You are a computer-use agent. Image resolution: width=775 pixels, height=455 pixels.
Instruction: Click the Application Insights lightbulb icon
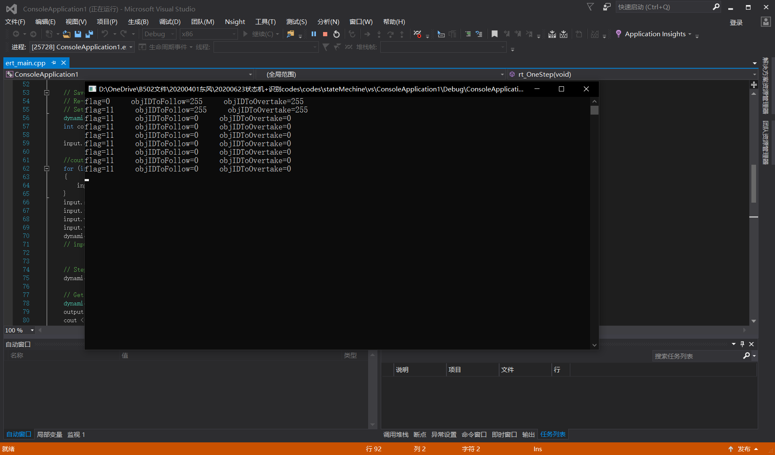click(618, 34)
